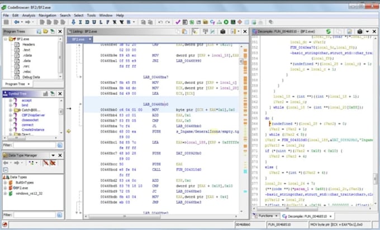Image resolution: width=380 pixels, height=230 pixels.
Task: Click the 'L' next label icon
Action: pyautogui.click(x=101, y=22)
